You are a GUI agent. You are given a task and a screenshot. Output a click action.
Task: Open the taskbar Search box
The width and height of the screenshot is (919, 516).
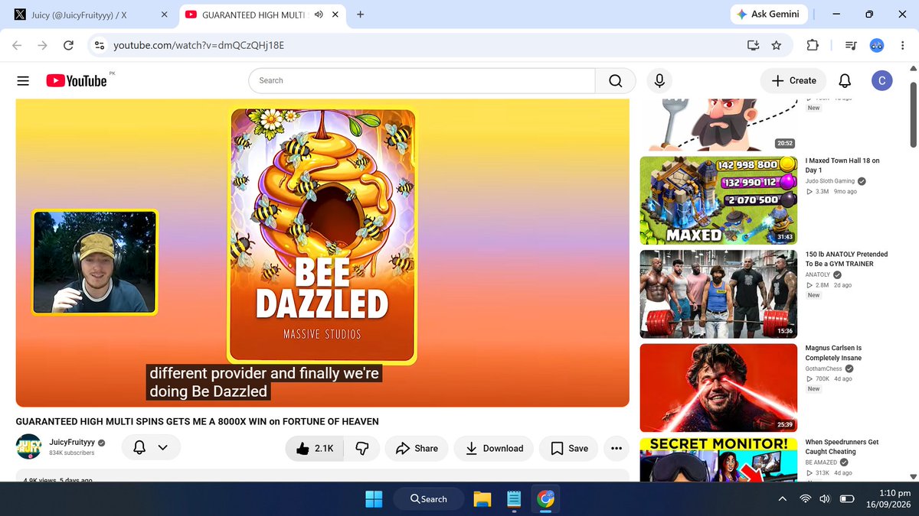coord(428,499)
